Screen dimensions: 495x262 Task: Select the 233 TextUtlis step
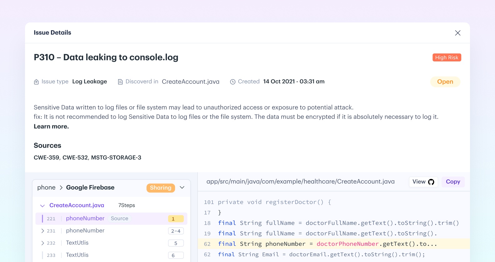point(77,255)
